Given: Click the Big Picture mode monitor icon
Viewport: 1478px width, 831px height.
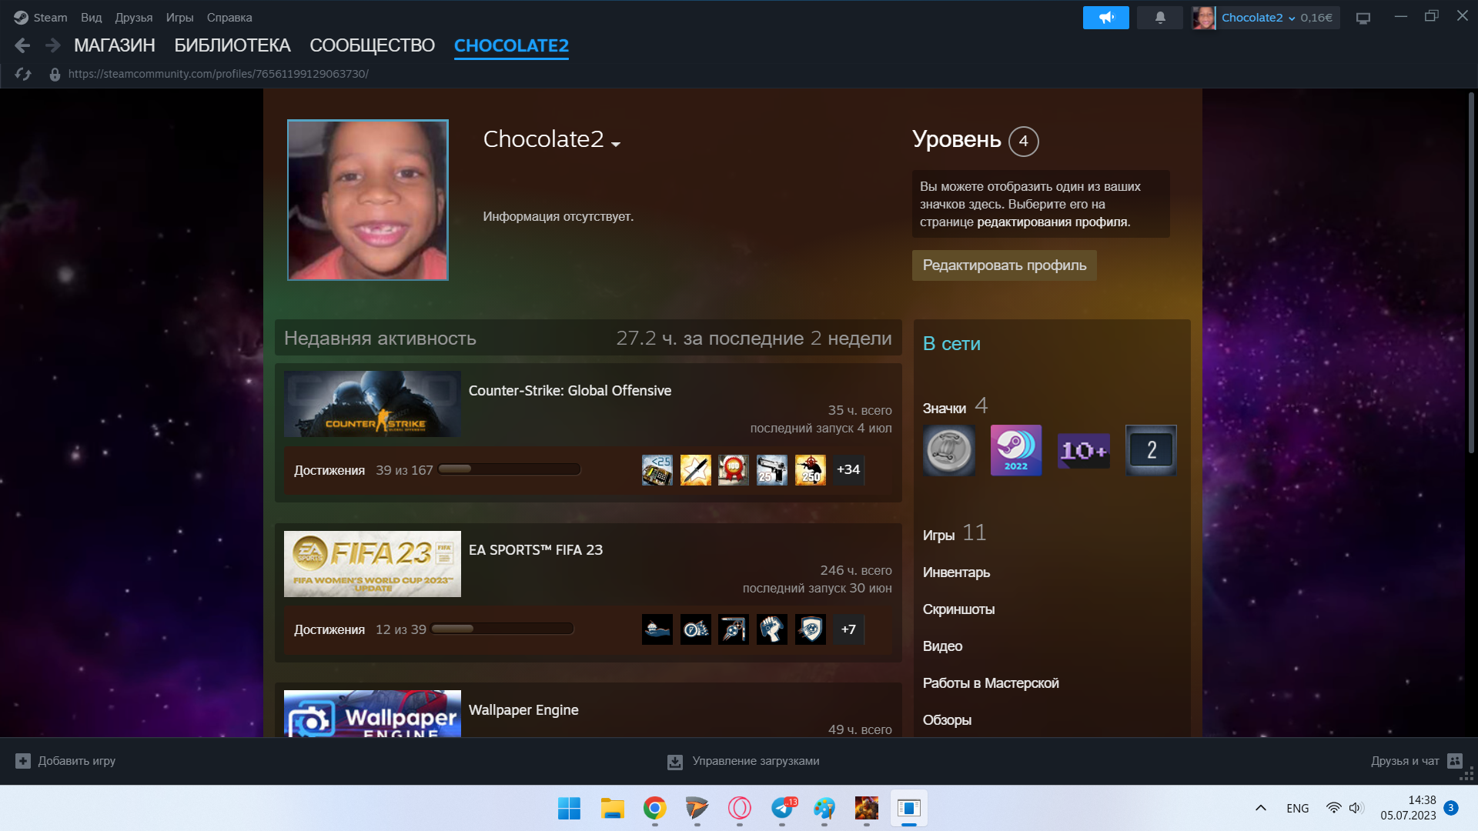Looking at the screenshot, I should 1363,18.
